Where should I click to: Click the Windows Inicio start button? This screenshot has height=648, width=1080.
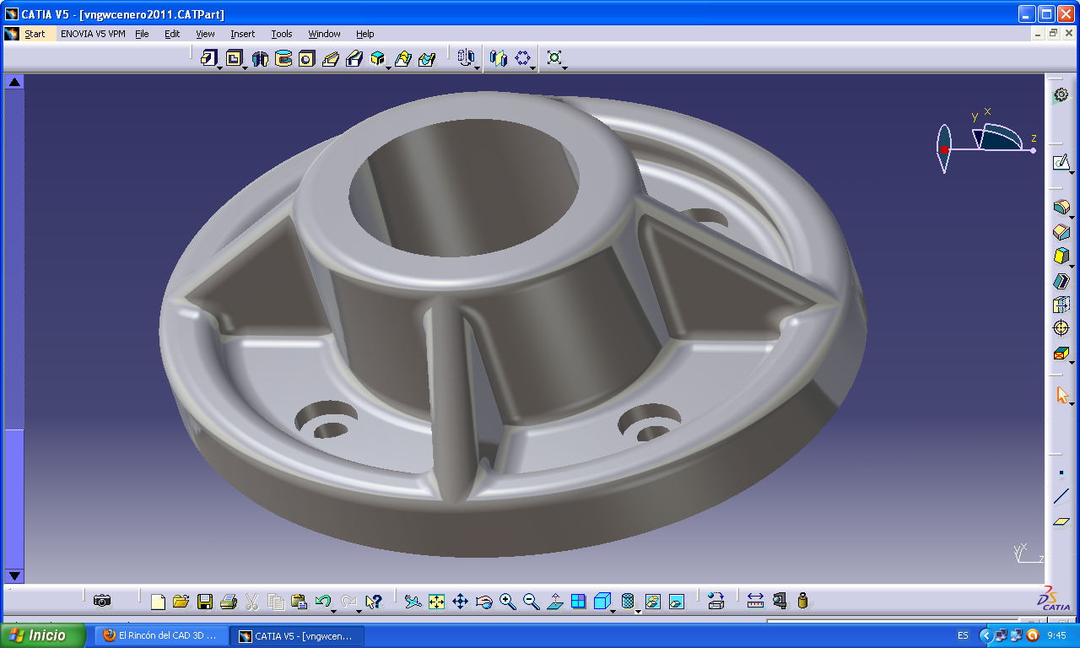(x=43, y=635)
